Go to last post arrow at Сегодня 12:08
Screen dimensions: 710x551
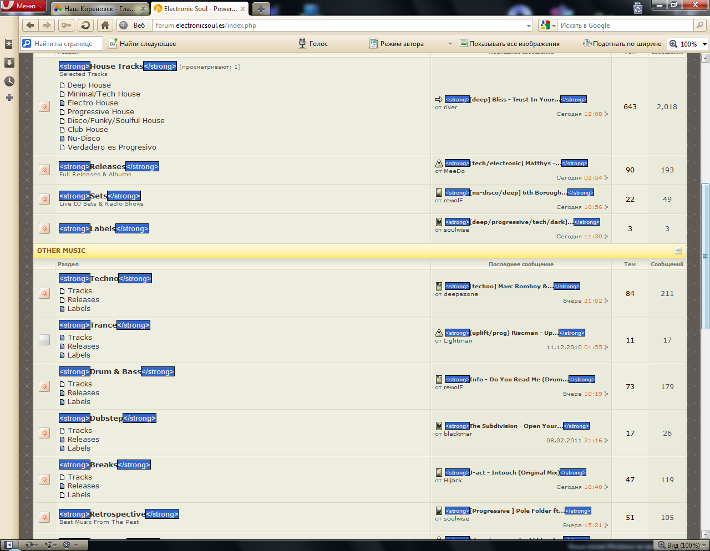point(606,114)
